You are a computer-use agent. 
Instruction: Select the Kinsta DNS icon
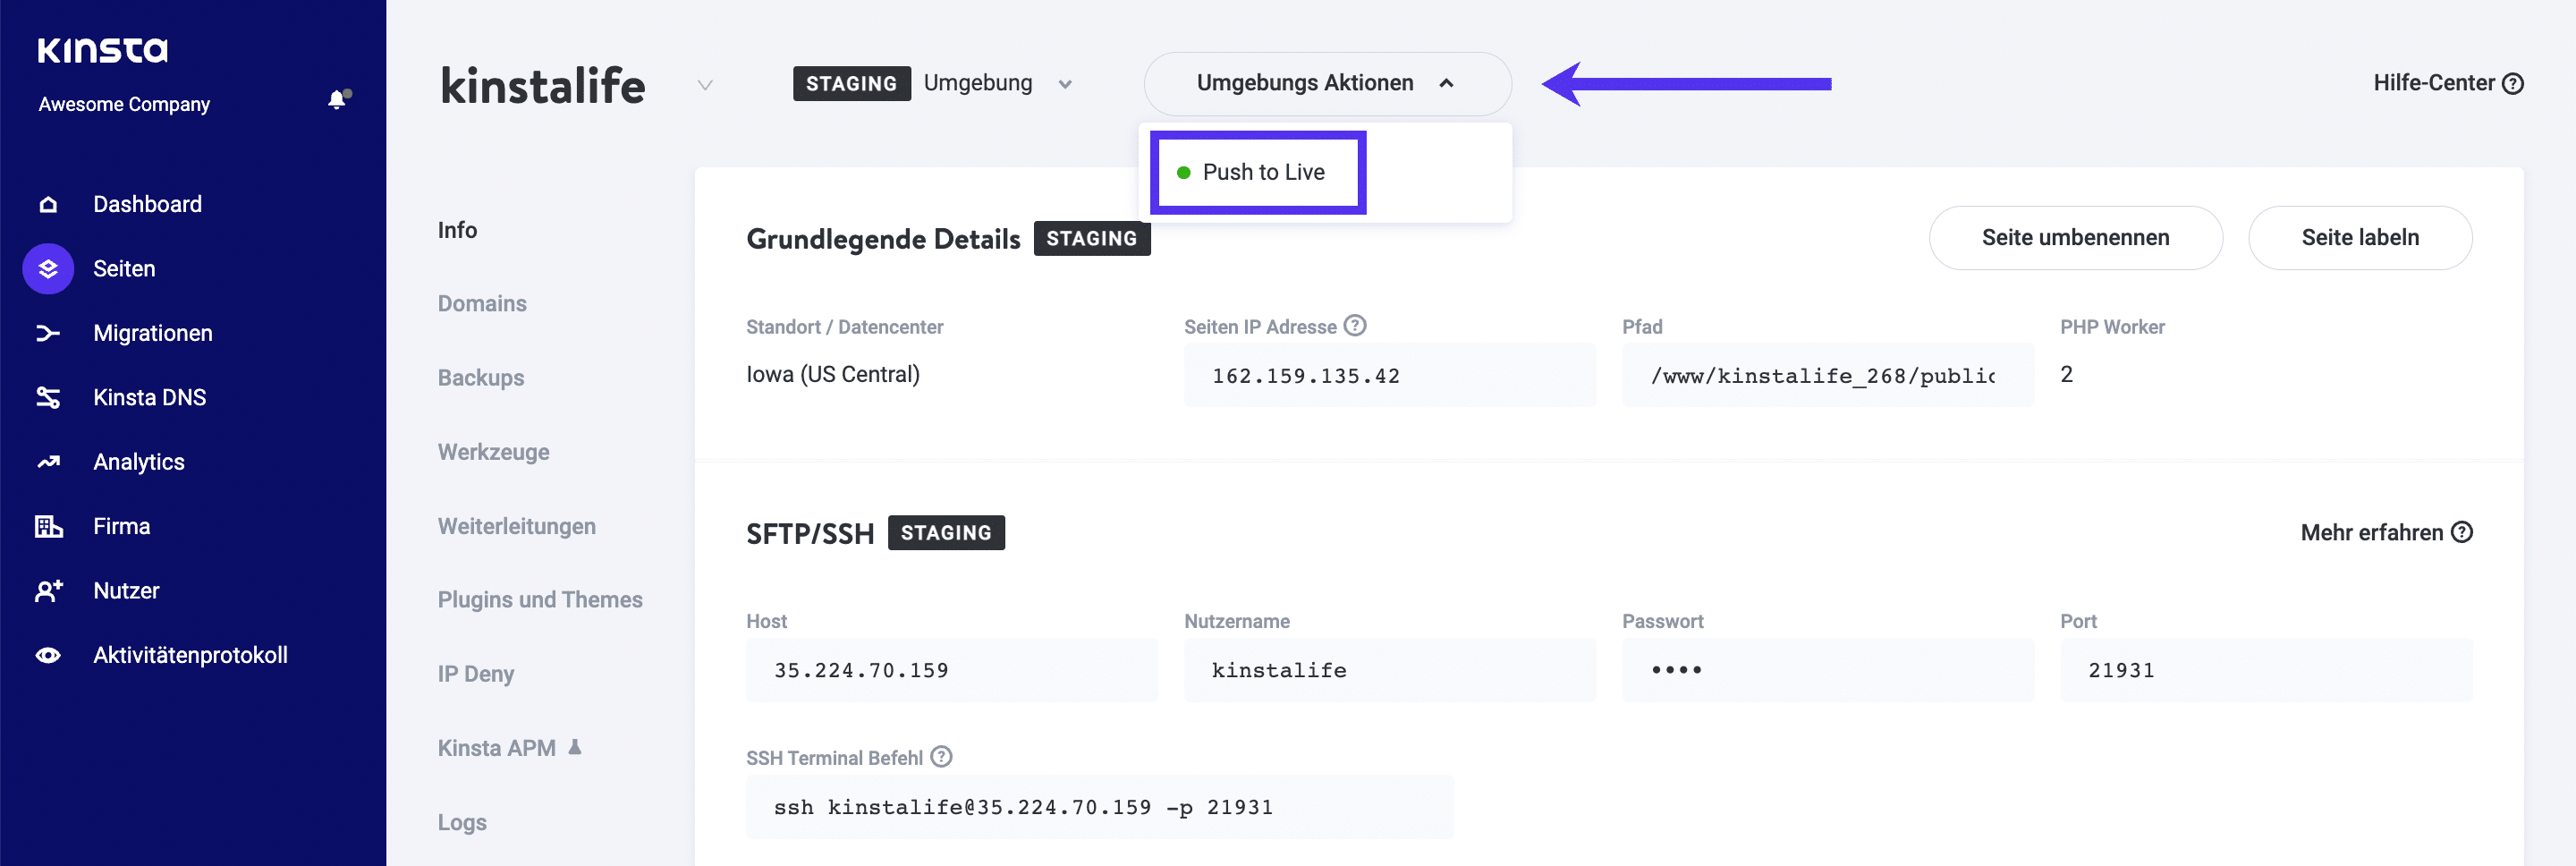tap(47, 397)
